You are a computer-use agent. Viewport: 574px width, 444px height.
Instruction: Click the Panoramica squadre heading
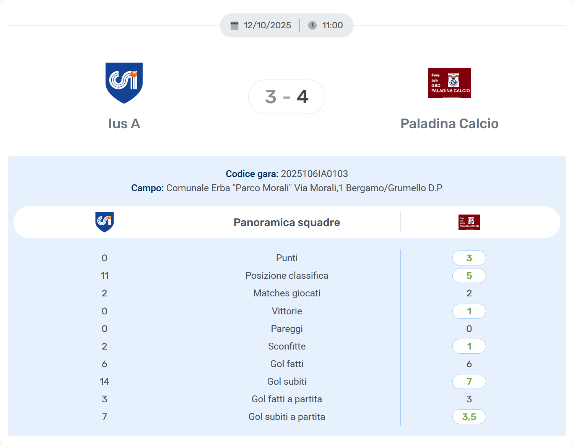287,222
